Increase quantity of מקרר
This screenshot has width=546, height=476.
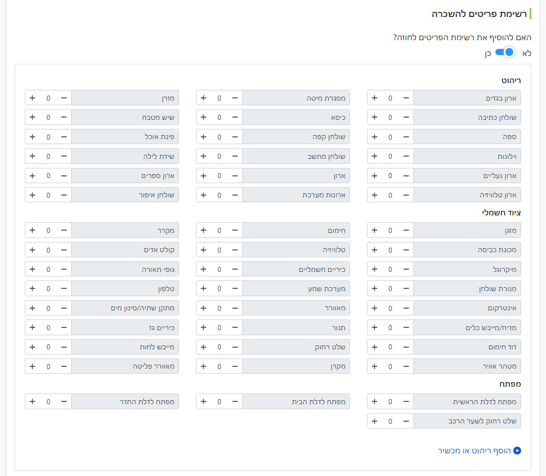[x=32, y=230]
